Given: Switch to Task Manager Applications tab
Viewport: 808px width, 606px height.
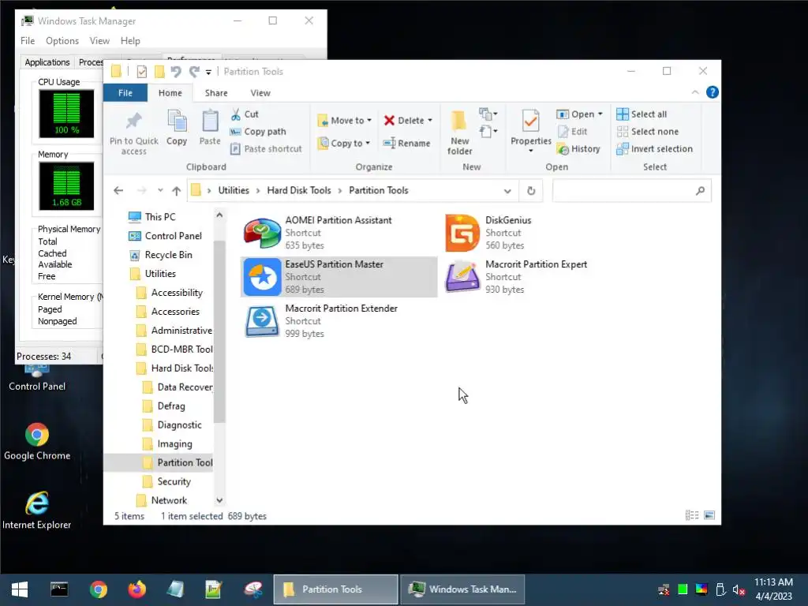Looking at the screenshot, I should (x=47, y=62).
